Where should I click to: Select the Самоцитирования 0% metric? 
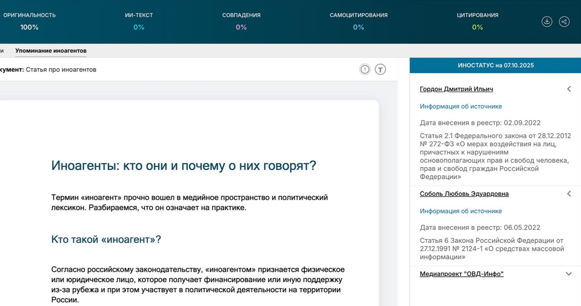click(358, 22)
